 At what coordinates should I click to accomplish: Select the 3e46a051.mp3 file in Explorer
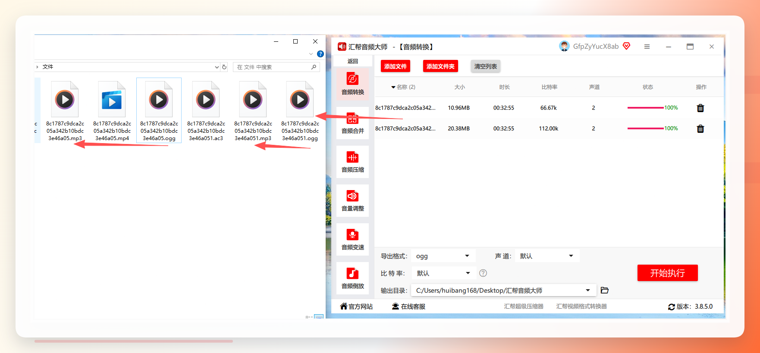253,111
